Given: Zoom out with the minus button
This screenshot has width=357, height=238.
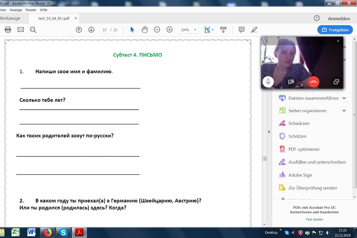Looking at the screenshot, I should (157, 30).
